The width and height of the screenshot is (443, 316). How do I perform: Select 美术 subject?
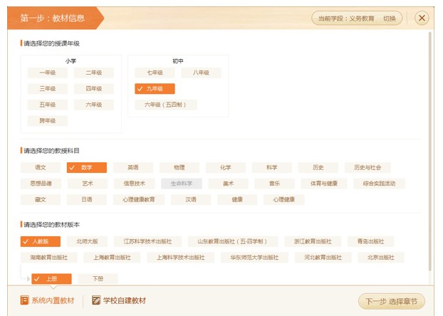click(x=229, y=184)
